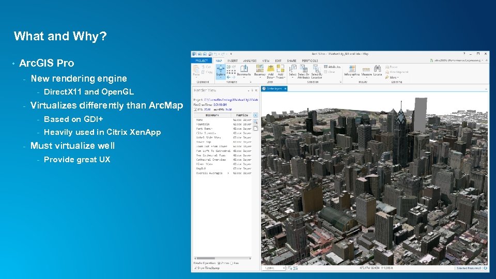Click the Project path link
Image resolution: width=496 pixels, height=279 pixels.
pos(231,100)
